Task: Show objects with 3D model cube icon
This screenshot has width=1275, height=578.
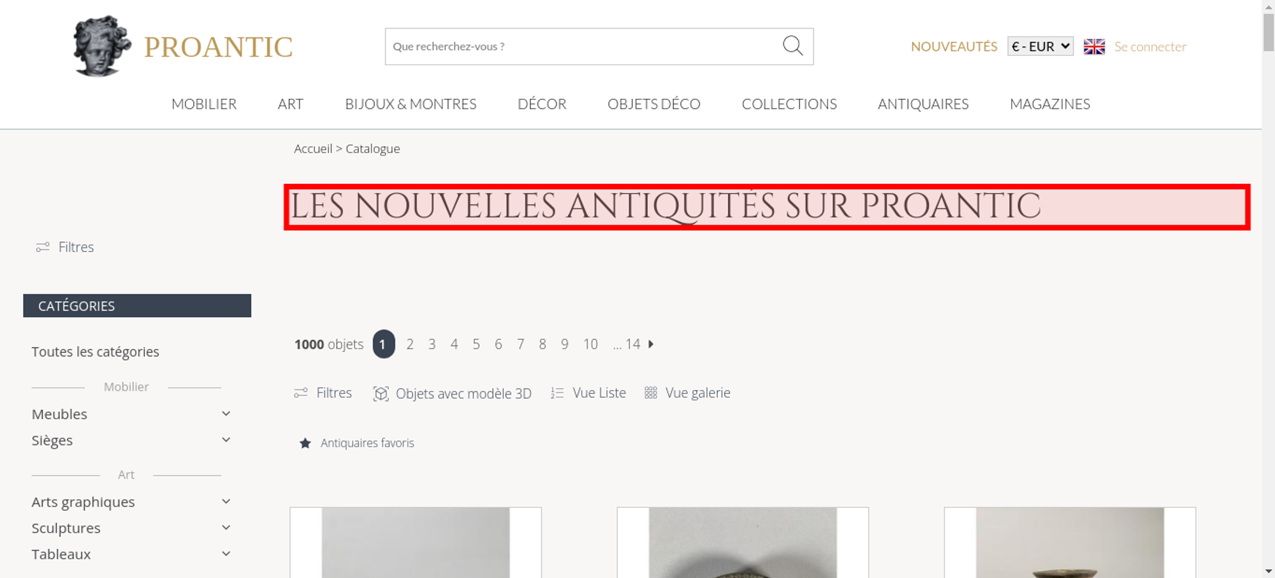Action: 381,393
